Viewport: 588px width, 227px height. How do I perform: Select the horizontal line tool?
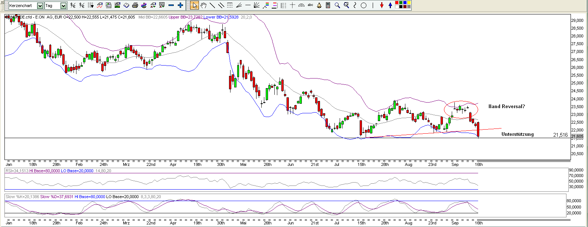pos(248,5)
